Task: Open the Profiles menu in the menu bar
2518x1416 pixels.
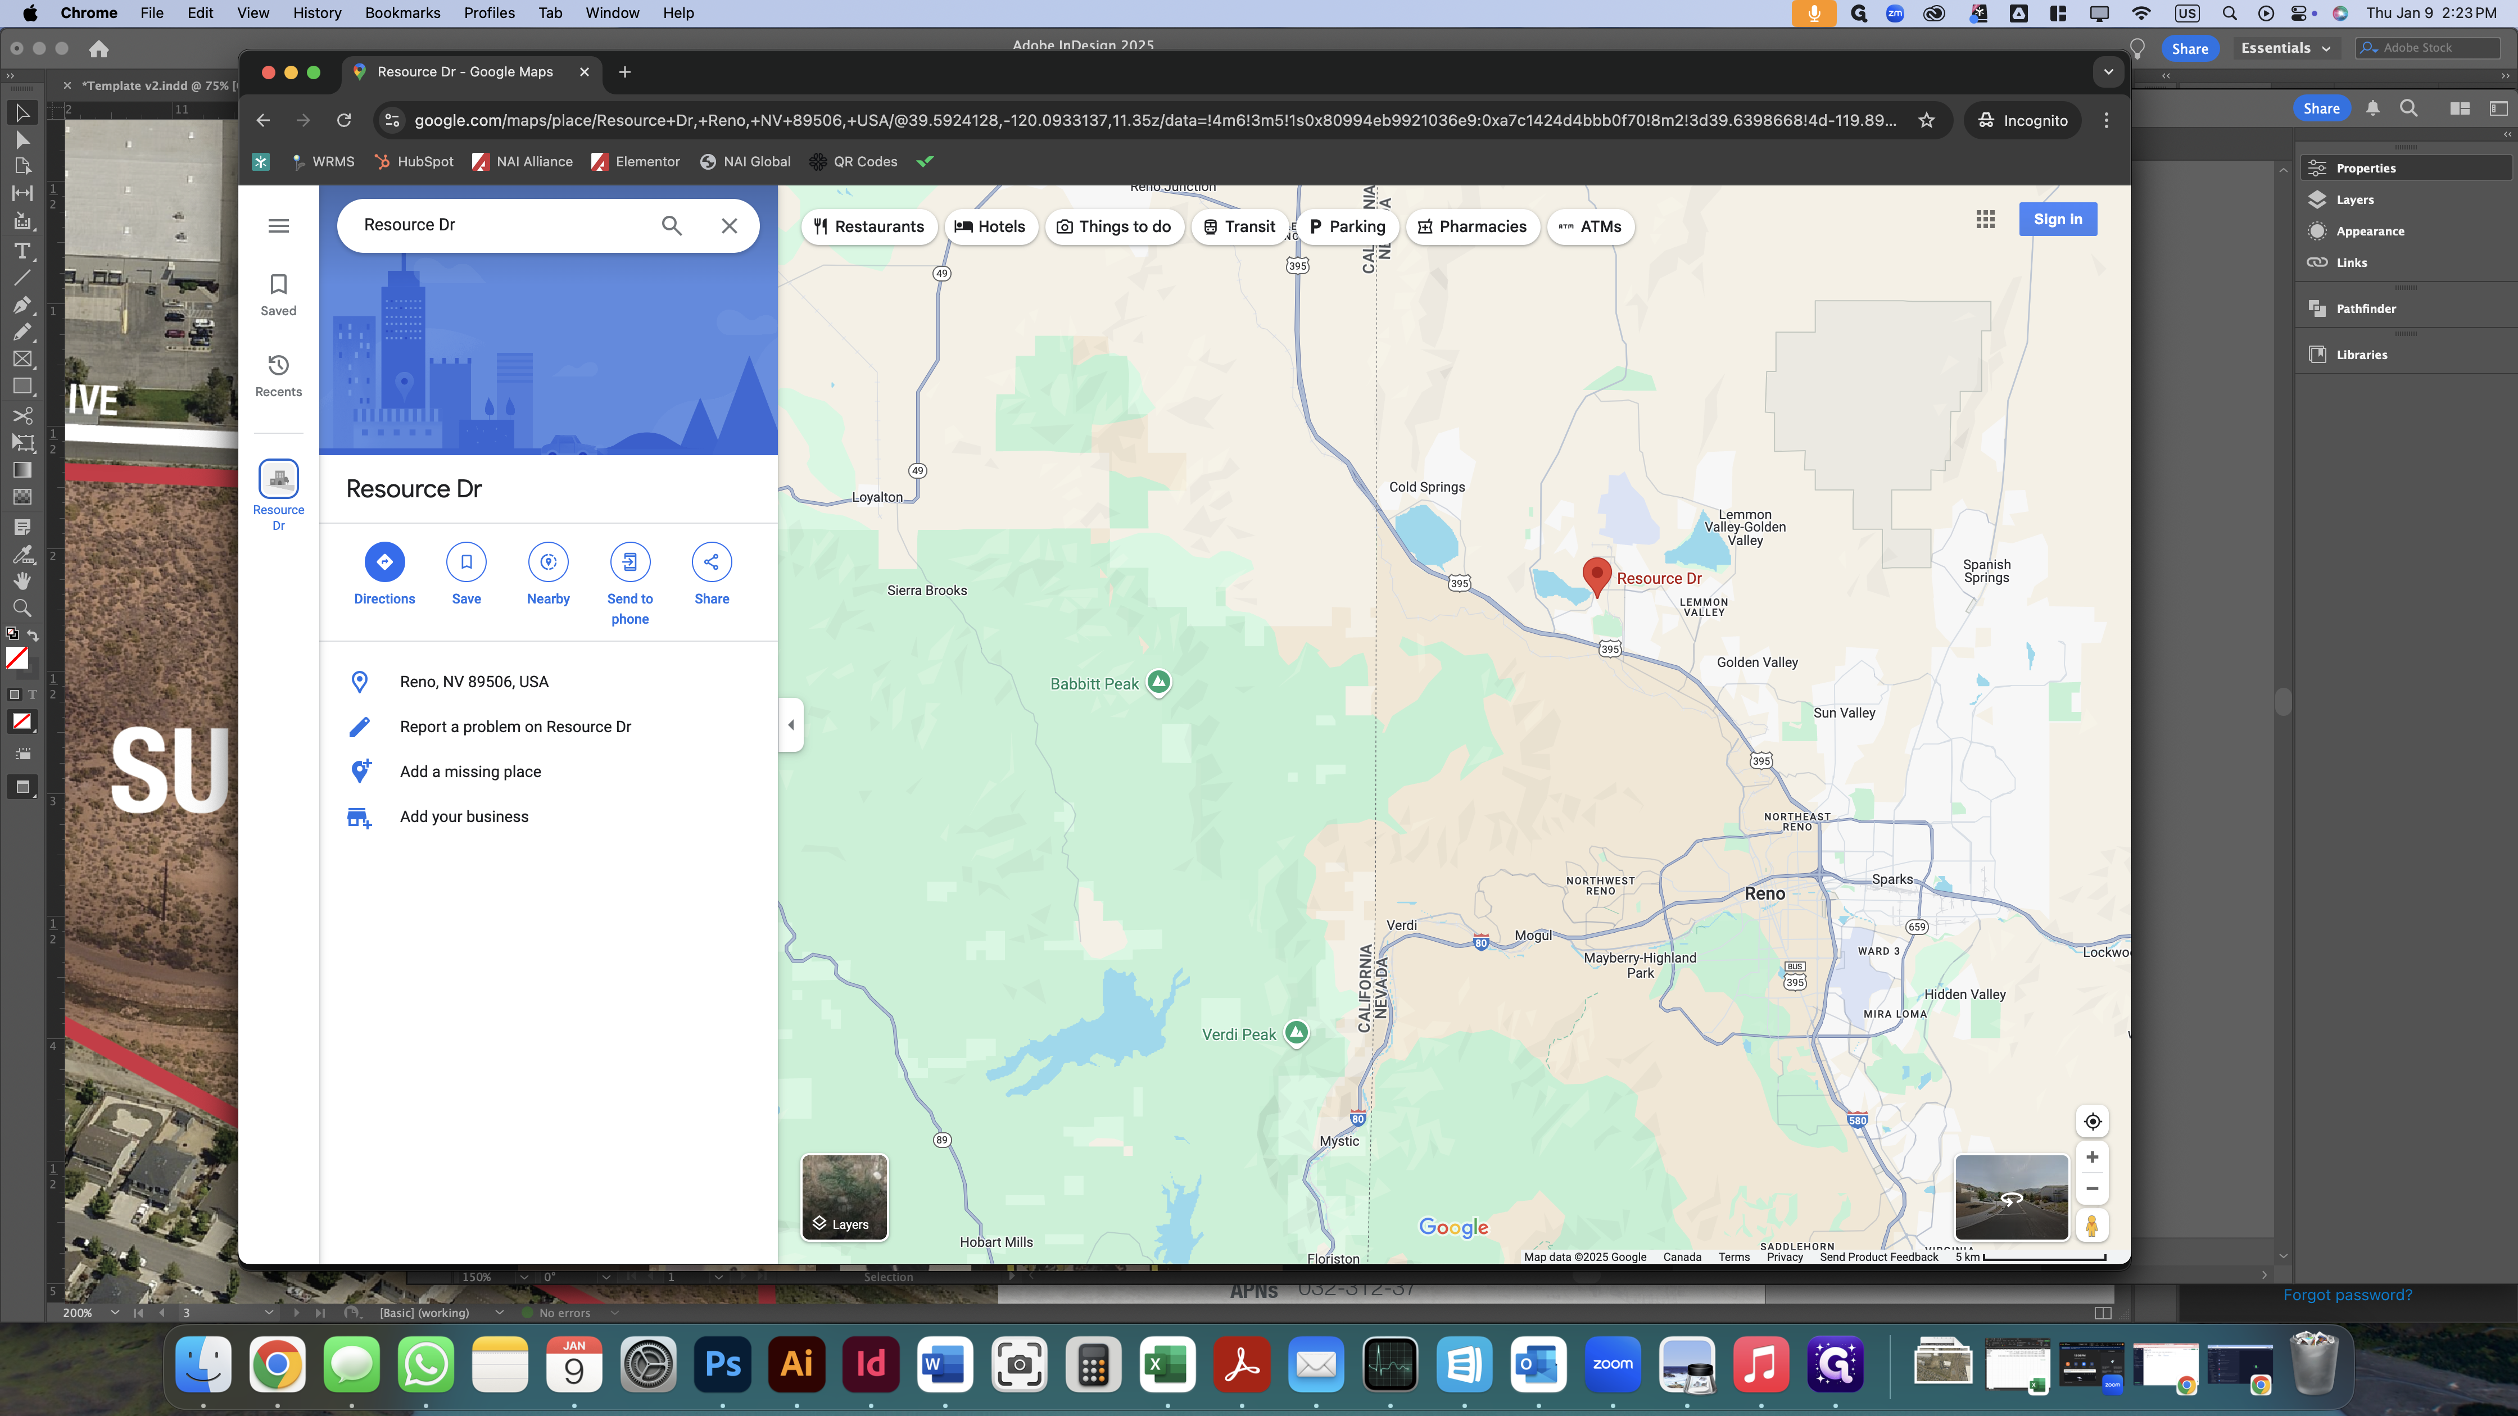Action: tap(489, 13)
